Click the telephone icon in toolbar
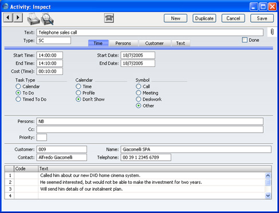Image resolution: width=279 pixels, height=213 pixels. (x=109, y=18)
